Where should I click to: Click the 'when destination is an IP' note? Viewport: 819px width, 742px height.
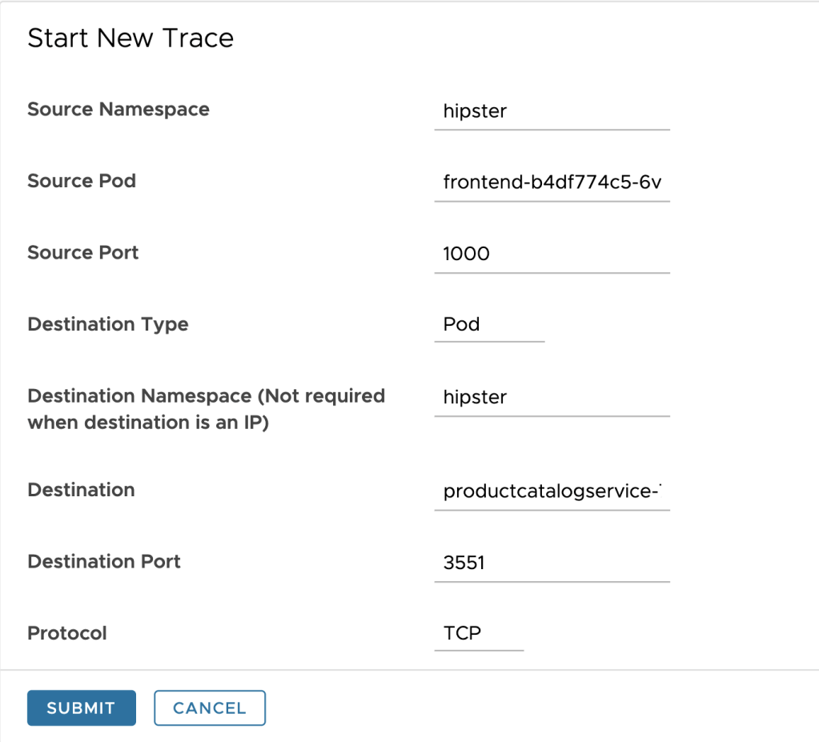tap(148, 423)
